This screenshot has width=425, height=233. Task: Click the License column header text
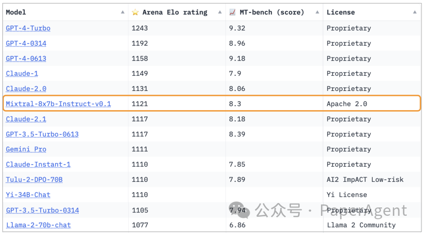(x=341, y=12)
